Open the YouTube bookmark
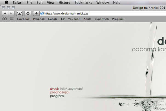The width and height of the screenshot is (166, 111). pyautogui.click(x=74, y=19)
